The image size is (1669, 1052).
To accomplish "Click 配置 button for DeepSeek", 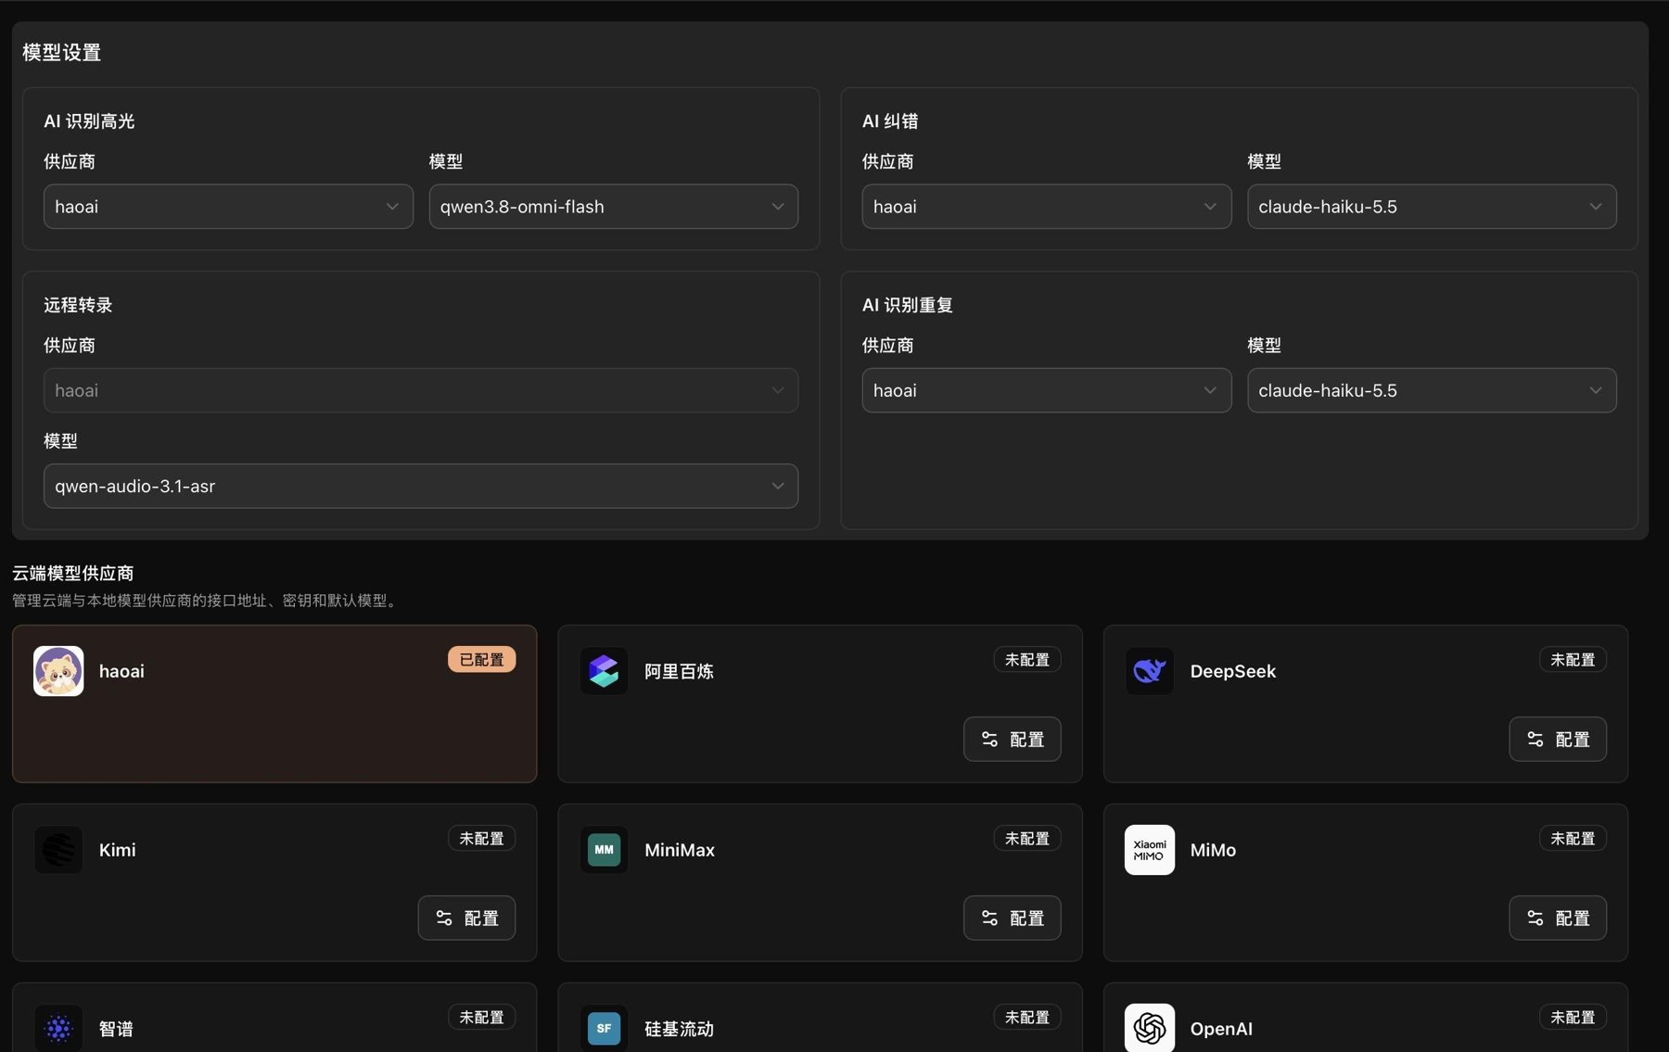I will pyautogui.click(x=1557, y=740).
